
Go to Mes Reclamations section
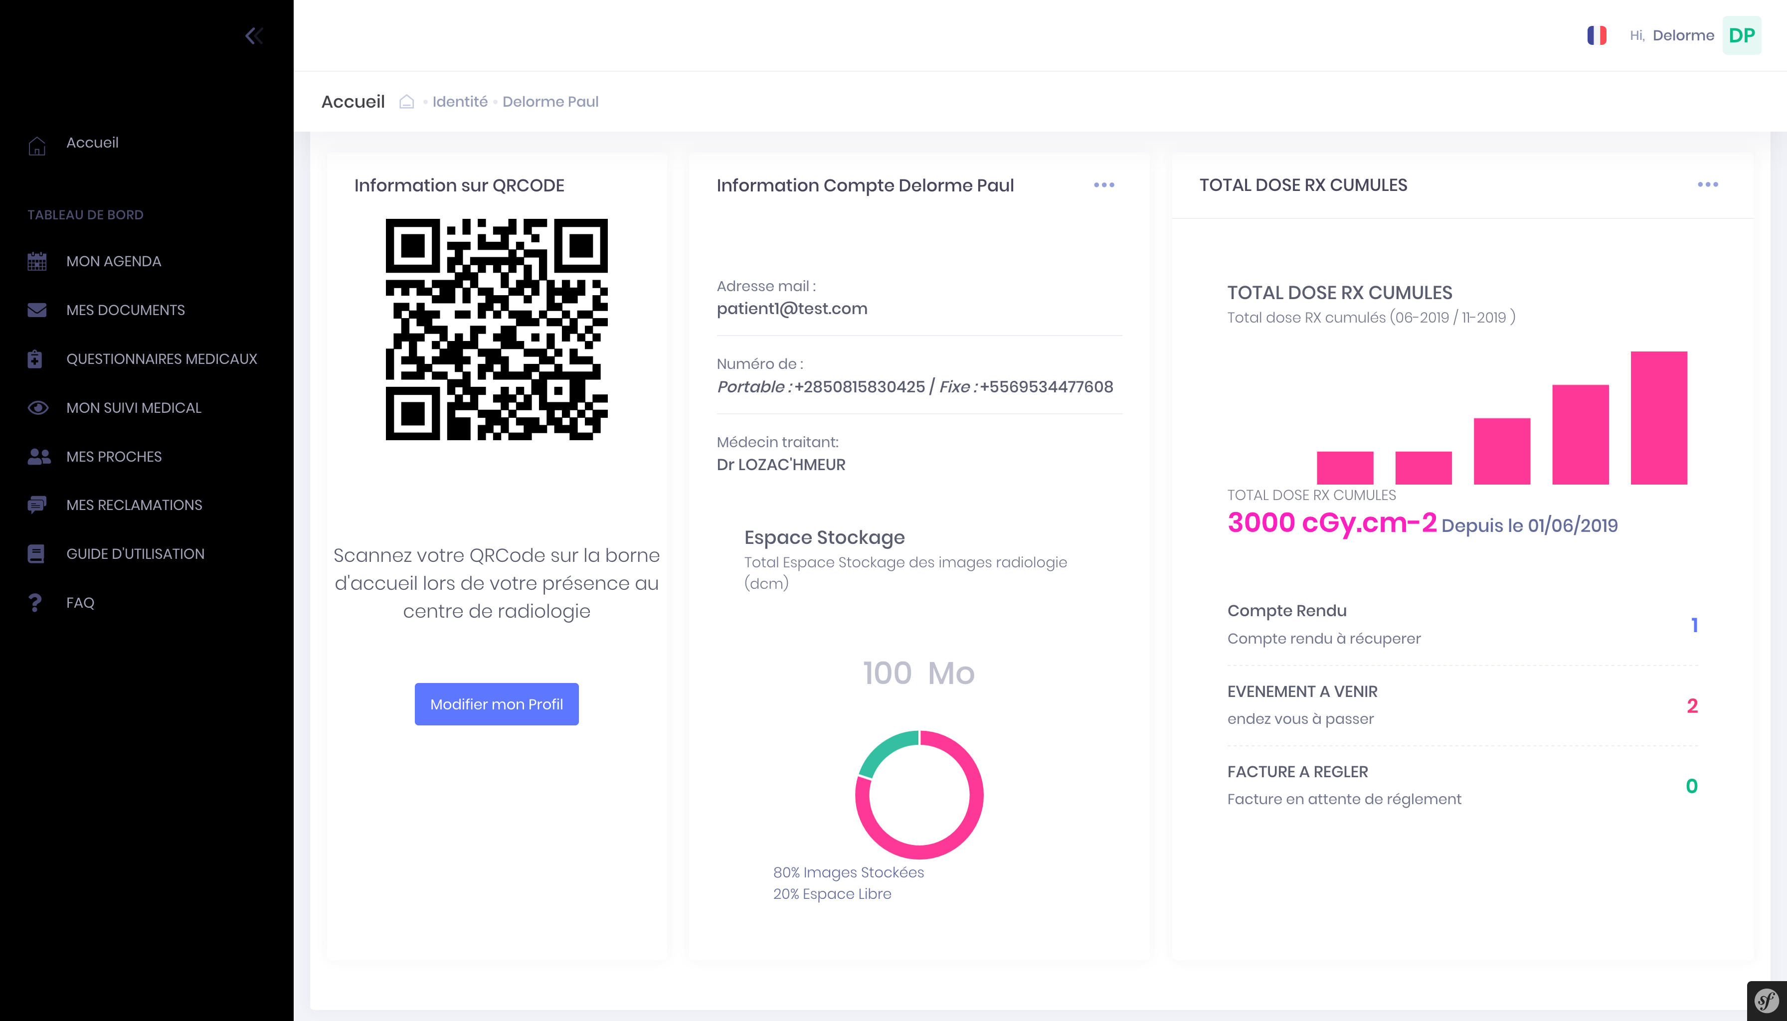(134, 505)
